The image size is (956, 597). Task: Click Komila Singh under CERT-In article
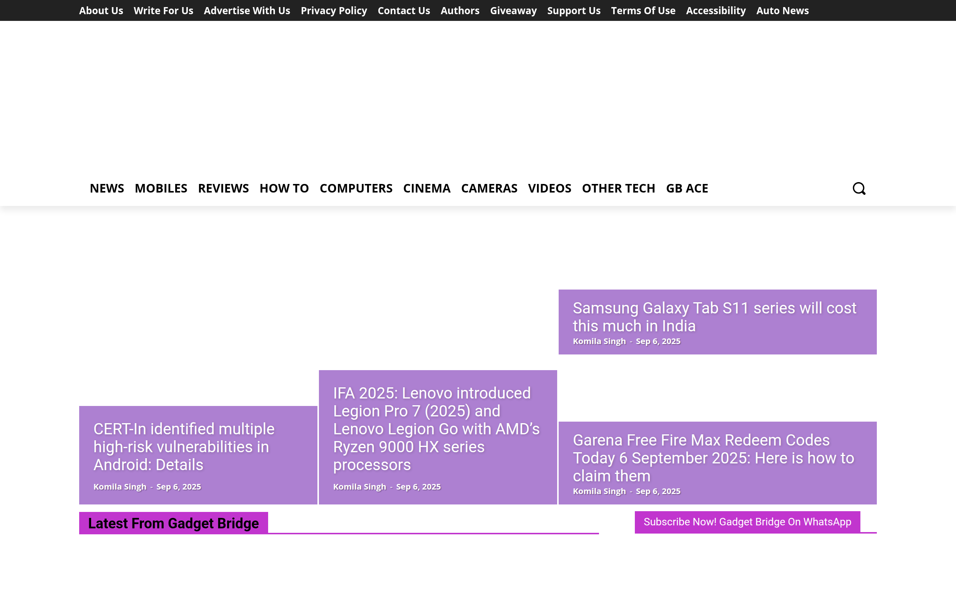point(120,487)
